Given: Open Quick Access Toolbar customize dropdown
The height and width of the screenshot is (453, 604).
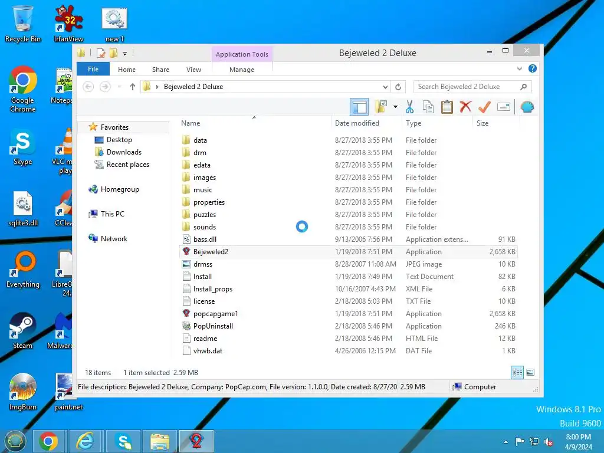Looking at the screenshot, I should tap(125, 54).
